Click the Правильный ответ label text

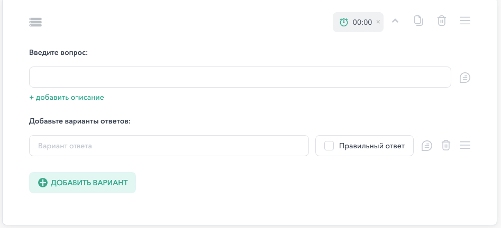[x=372, y=146]
